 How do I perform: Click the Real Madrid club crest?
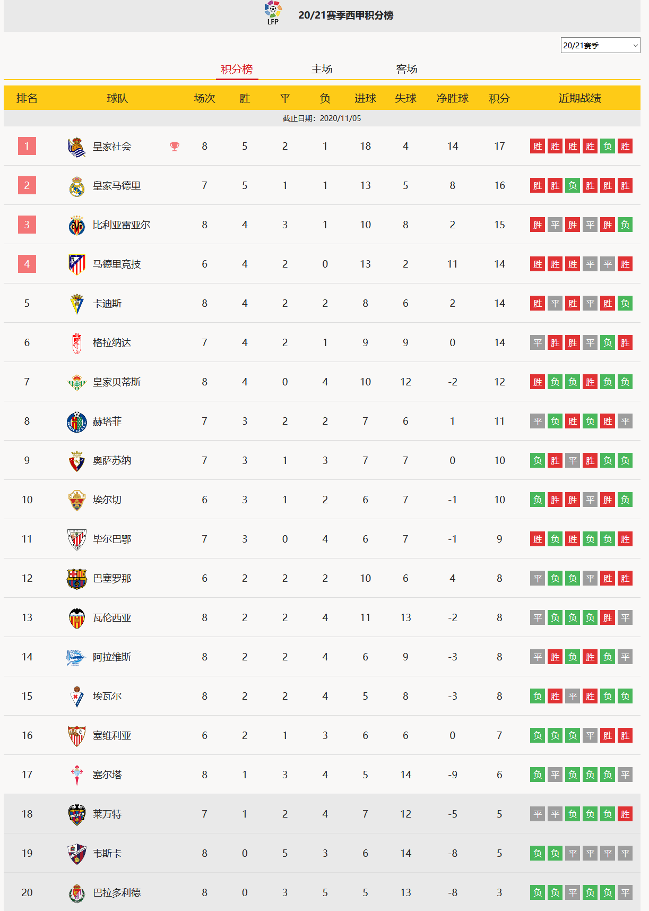pyautogui.click(x=77, y=186)
